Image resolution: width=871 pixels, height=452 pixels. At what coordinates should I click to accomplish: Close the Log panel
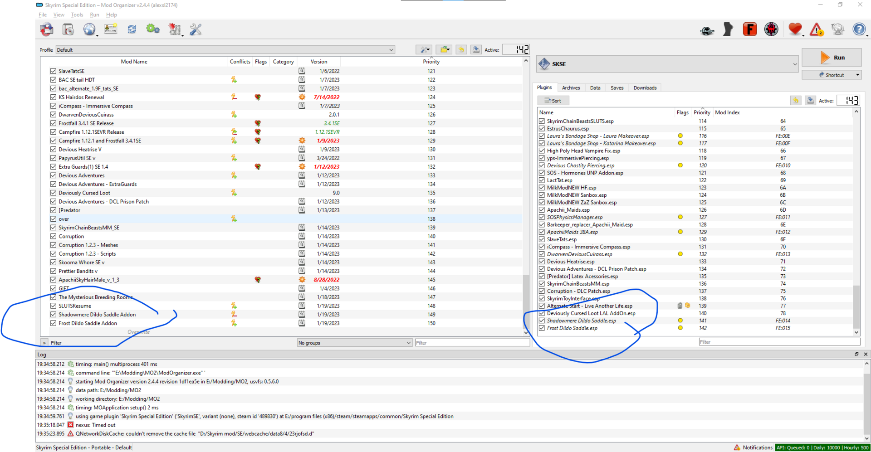866,354
